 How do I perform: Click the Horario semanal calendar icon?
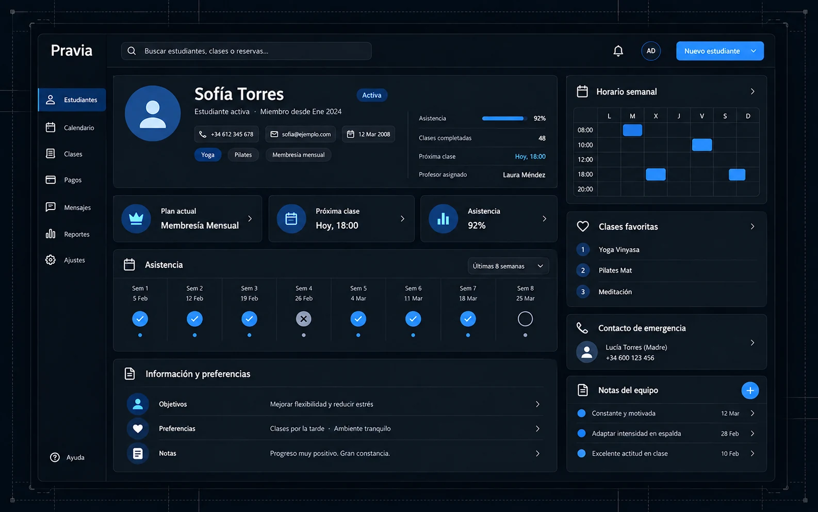pos(582,91)
